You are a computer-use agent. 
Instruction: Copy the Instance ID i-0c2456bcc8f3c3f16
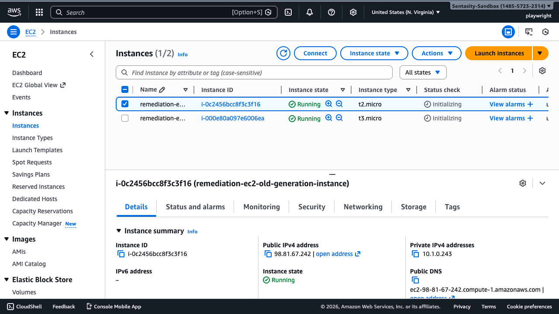click(121, 253)
